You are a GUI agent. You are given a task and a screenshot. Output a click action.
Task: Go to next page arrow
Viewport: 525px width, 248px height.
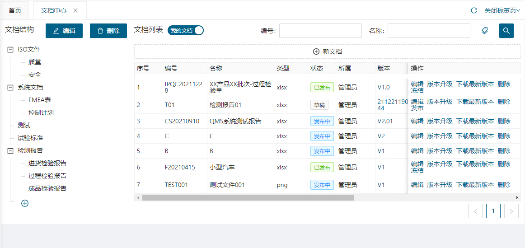pos(511,211)
